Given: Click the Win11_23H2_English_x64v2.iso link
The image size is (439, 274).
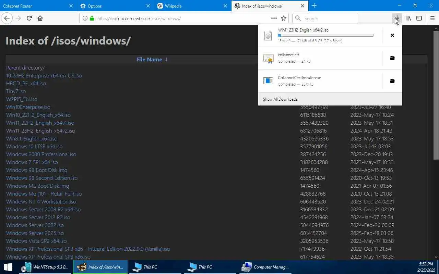Looking at the screenshot, I should 40,131.
